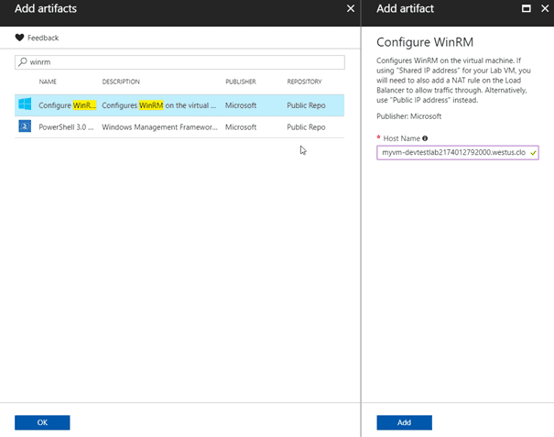The image size is (554, 437).
Task: Click the 'Publisher: Microsoft' text
Action: pyautogui.click(x=408, y=116)
